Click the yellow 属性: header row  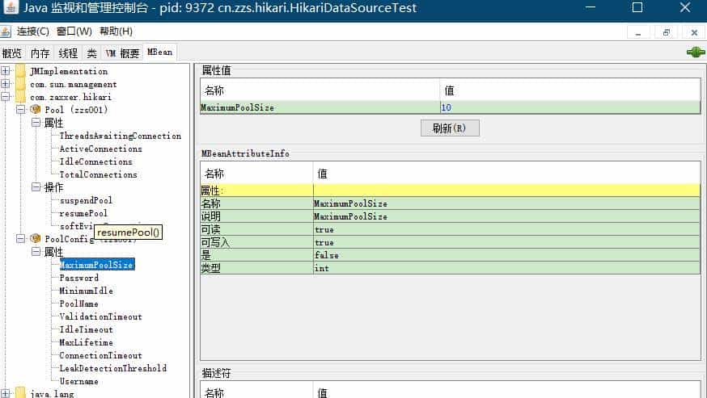point(450,191)
